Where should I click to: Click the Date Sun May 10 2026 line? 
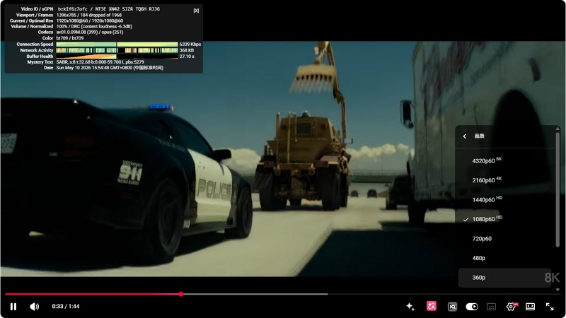point(110,68)
